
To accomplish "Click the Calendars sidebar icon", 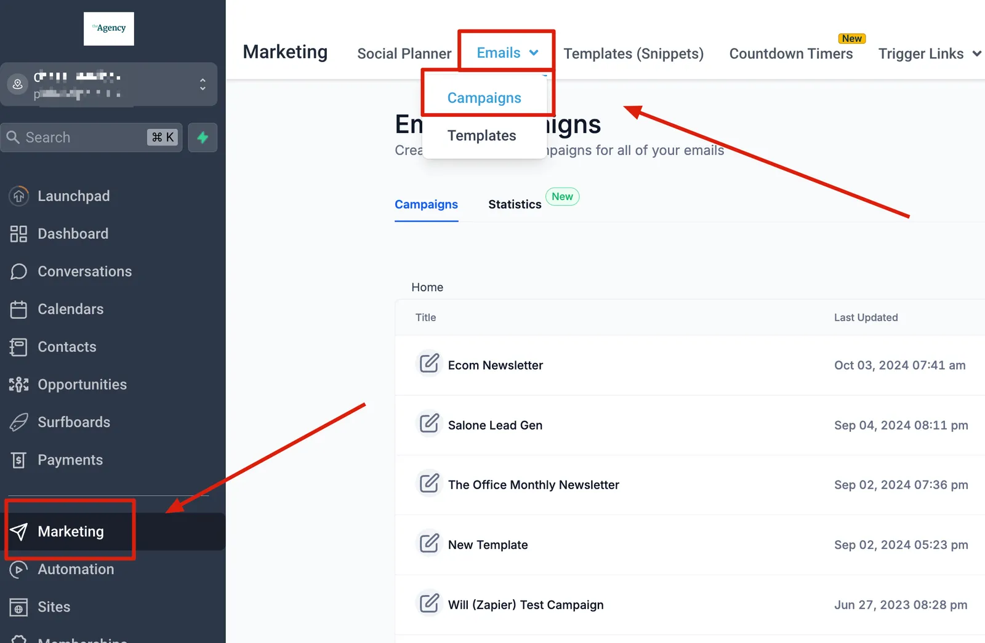I will click(18, 309).
